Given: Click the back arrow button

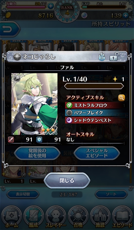Looking at the screenshot, I should click(9, 29).
